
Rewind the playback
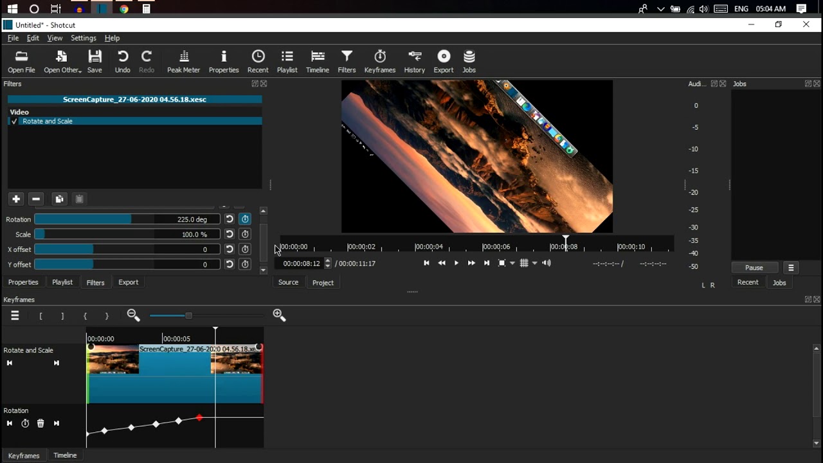[442, 263]
